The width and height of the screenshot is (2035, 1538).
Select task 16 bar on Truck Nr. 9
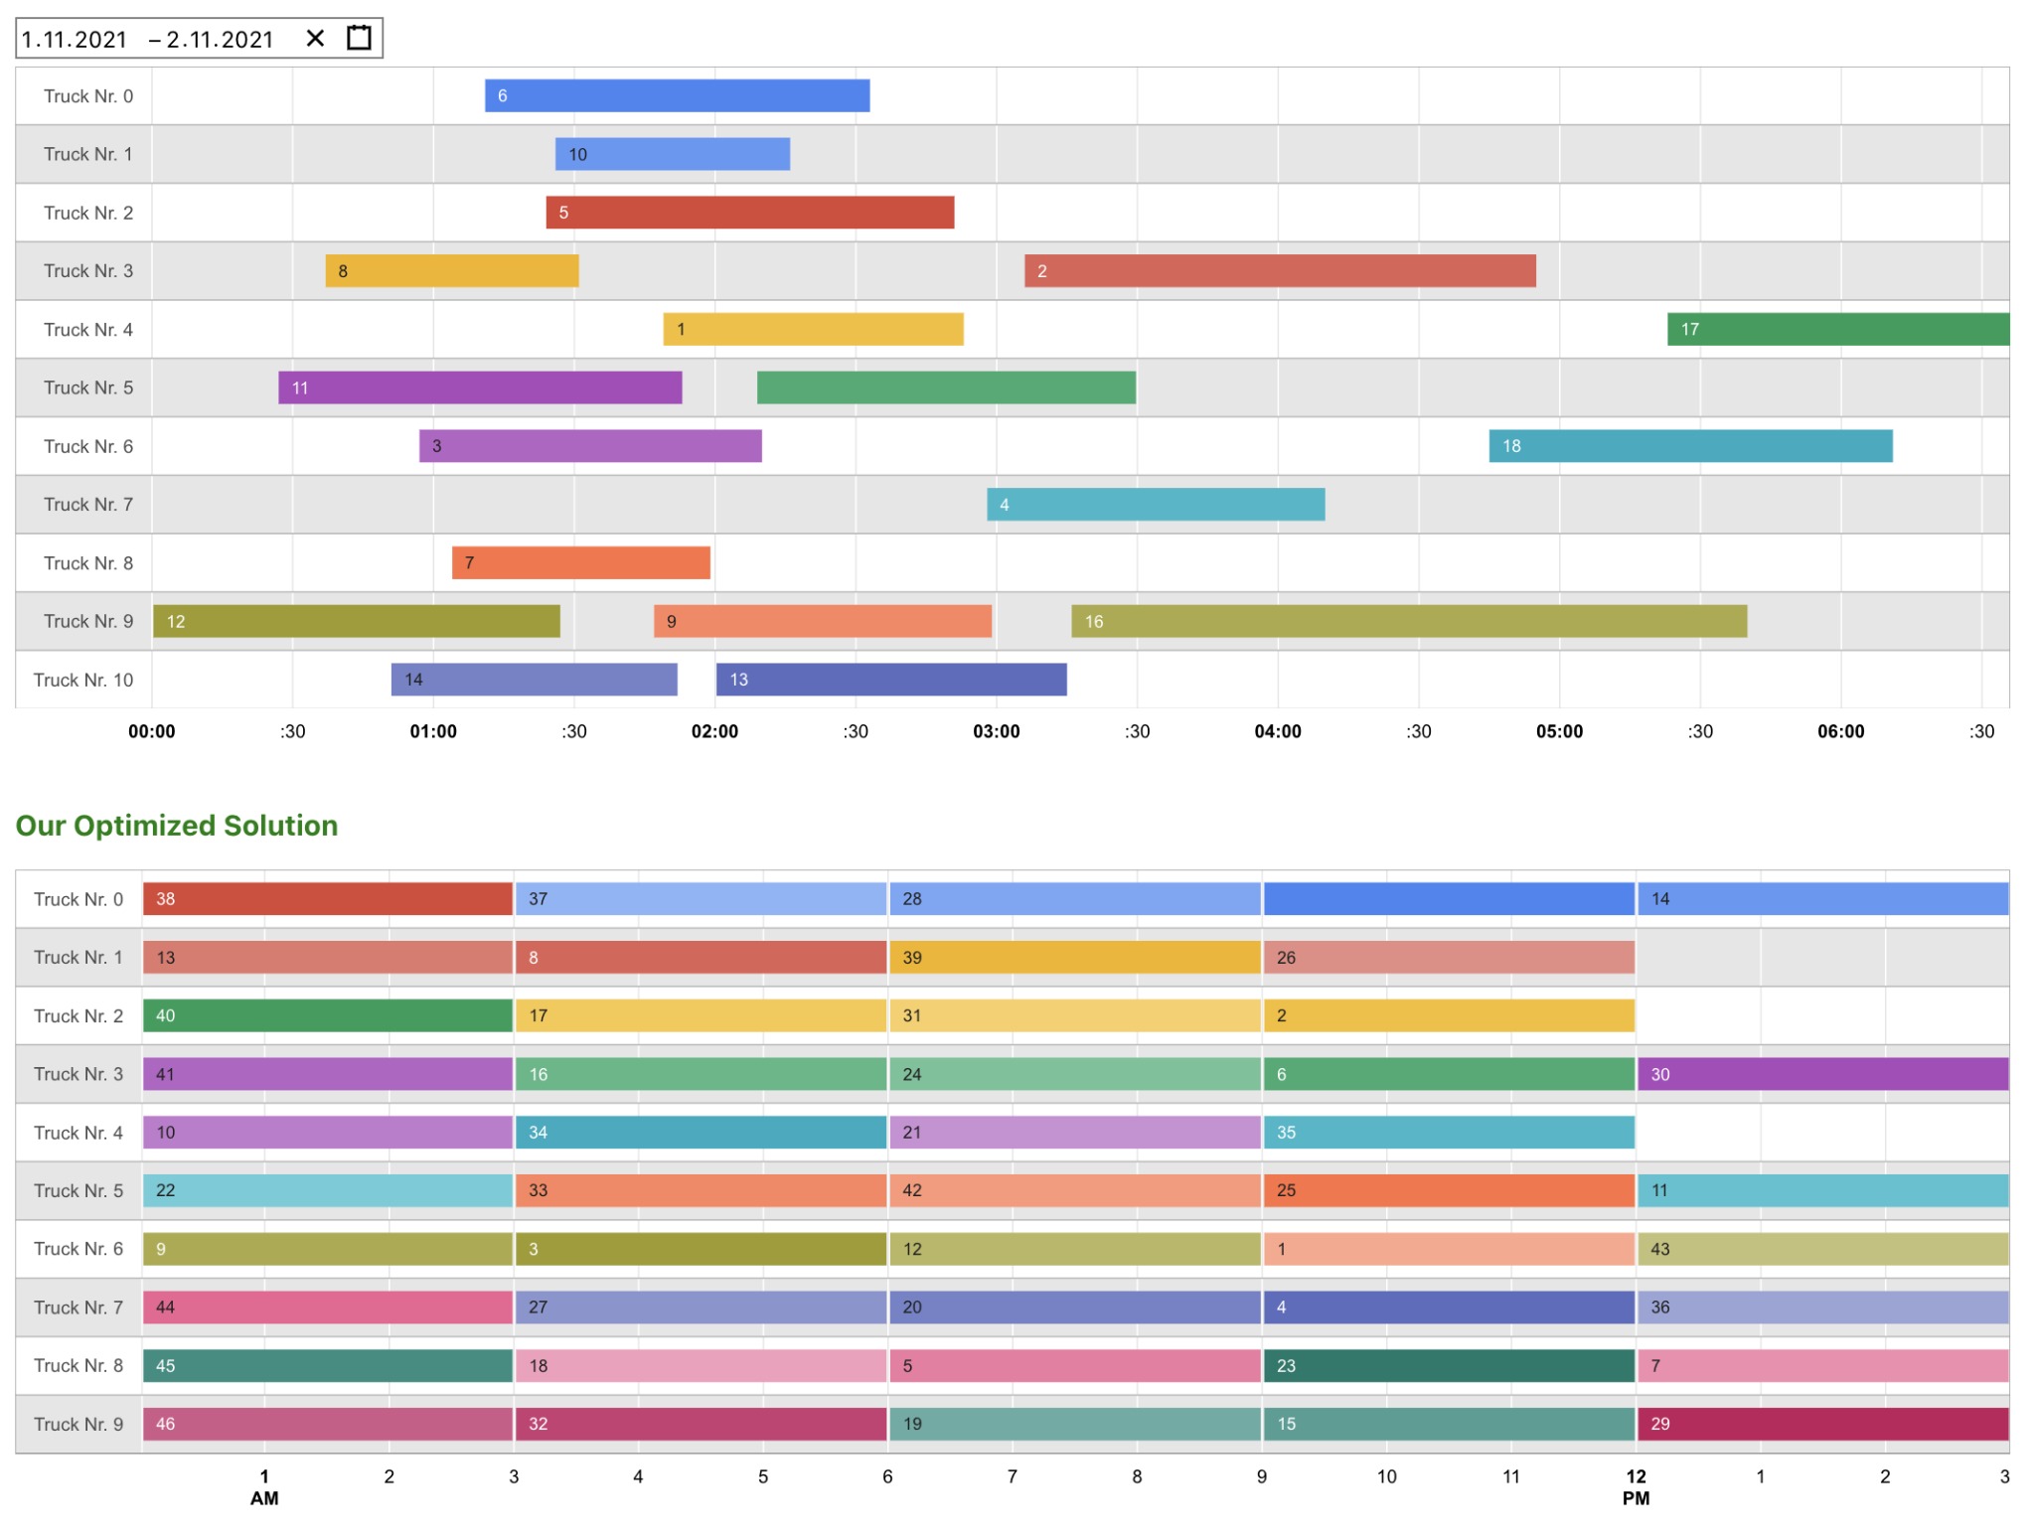1408,621
